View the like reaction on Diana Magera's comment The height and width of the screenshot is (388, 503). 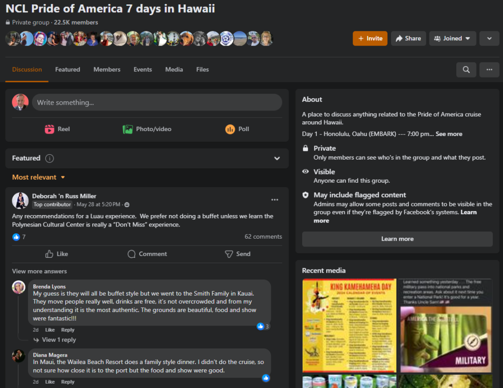[266, 378]
